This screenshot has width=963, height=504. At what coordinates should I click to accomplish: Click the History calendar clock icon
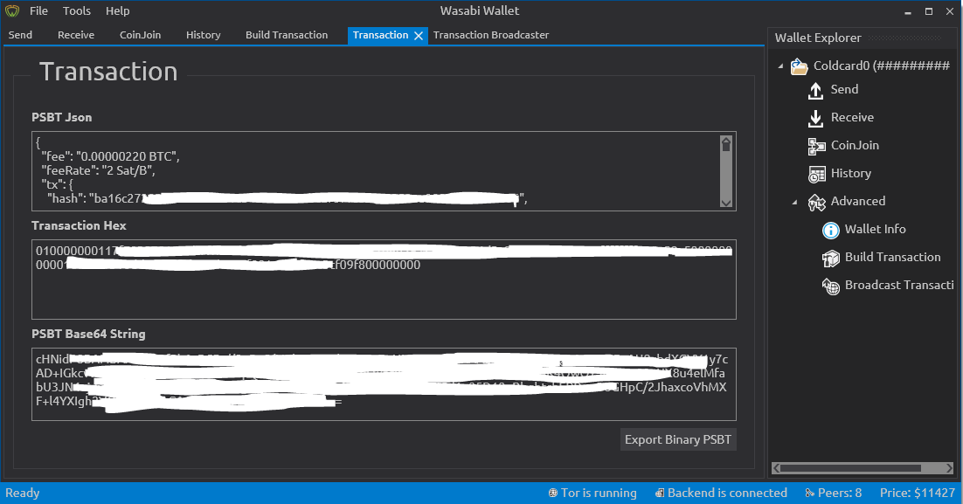coord(817,175)
